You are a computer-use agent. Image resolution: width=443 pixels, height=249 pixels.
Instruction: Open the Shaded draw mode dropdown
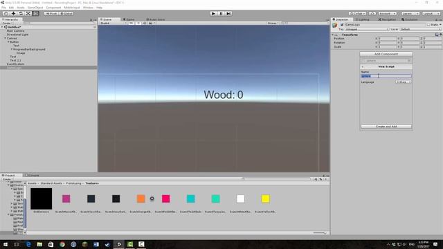point(113,23)
